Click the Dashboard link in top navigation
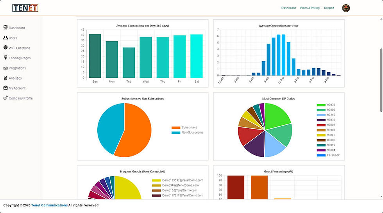The width and height of the screenshot is (383, 213). [288, 8]
